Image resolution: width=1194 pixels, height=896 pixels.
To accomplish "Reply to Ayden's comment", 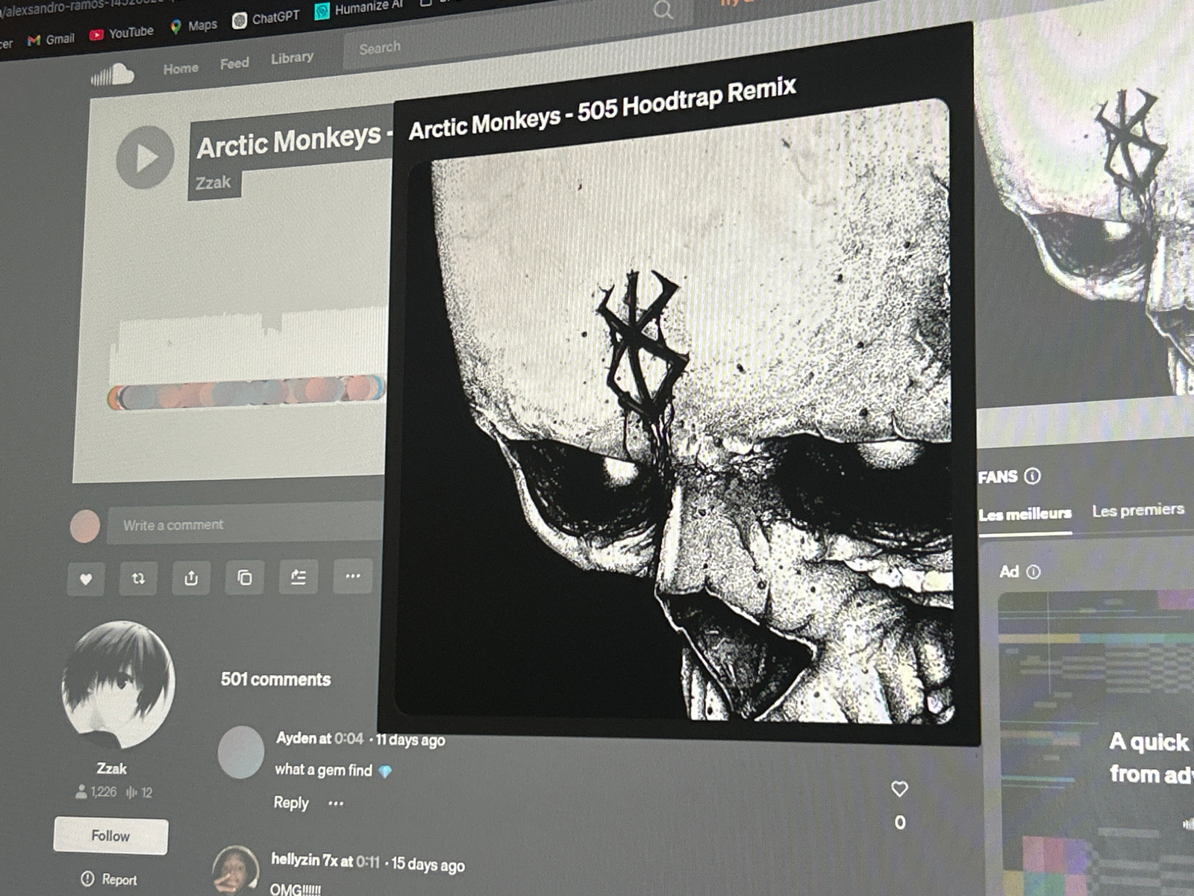I will click(290, 803).
